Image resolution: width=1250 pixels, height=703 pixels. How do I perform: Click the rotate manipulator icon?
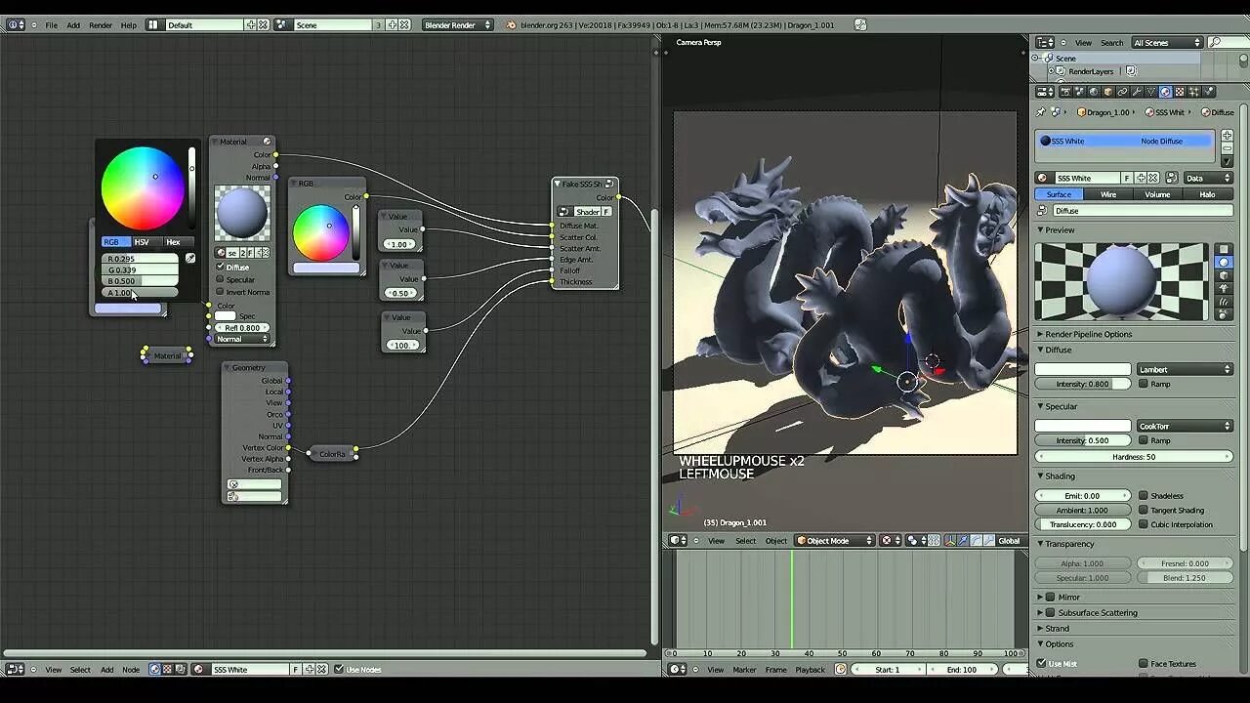[977, 540]
